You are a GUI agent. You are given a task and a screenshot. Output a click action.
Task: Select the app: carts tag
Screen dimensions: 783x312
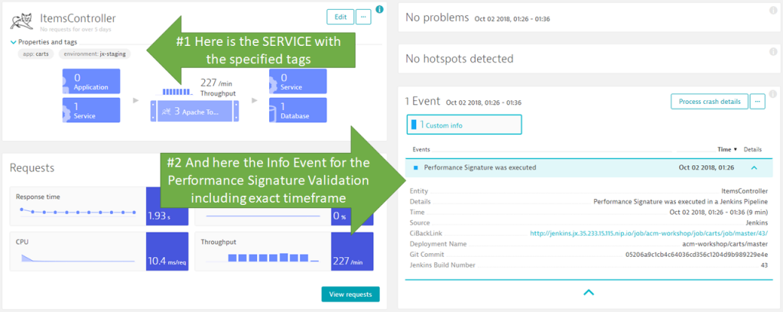tap(37, 54)
